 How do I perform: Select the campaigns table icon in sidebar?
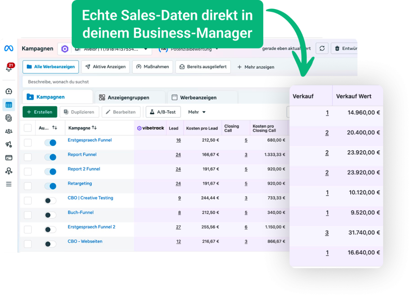coord(9,105)
